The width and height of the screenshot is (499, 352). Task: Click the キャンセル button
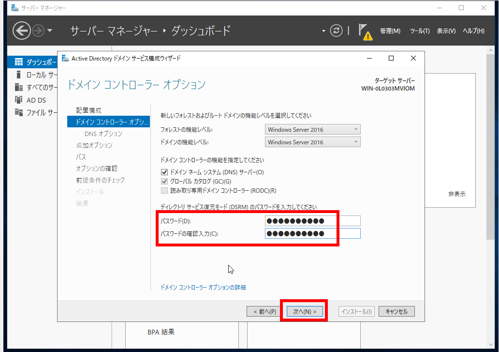(396, 311)
